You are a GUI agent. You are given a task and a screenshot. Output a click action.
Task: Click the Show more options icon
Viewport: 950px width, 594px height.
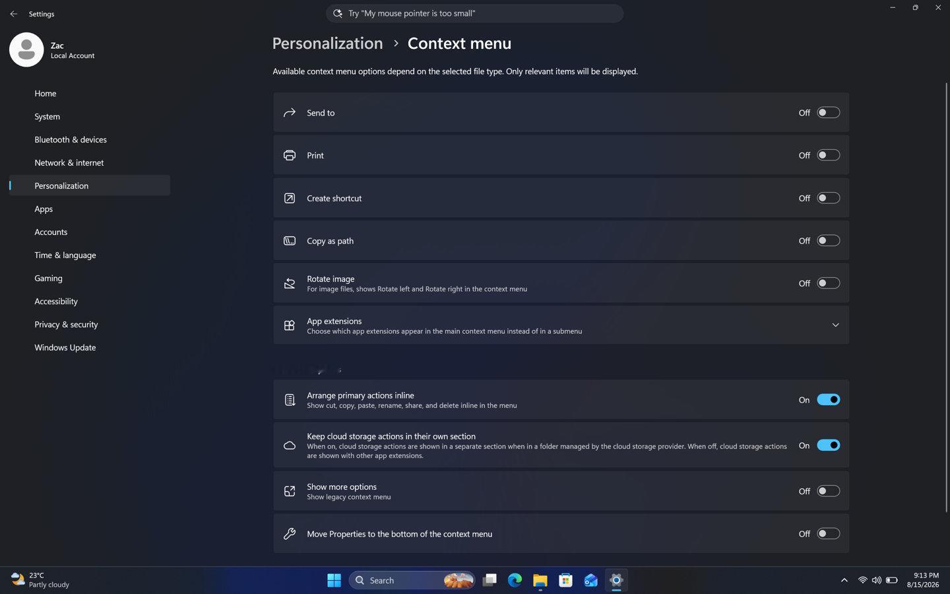(x=289, y=491)
